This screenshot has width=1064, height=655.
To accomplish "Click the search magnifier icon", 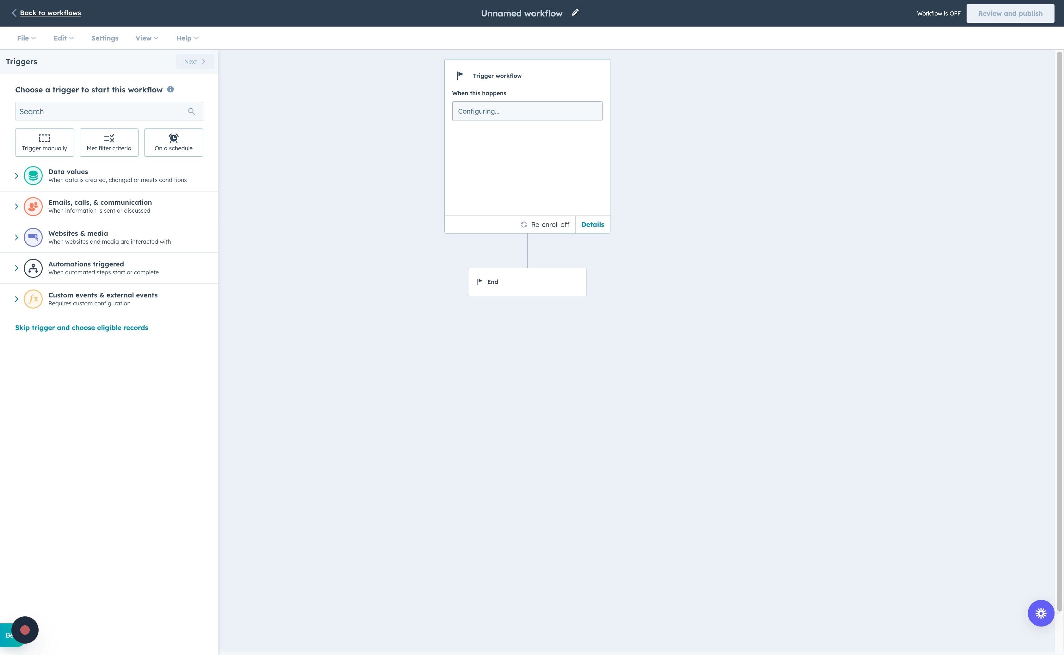I will tap(191, 111).
